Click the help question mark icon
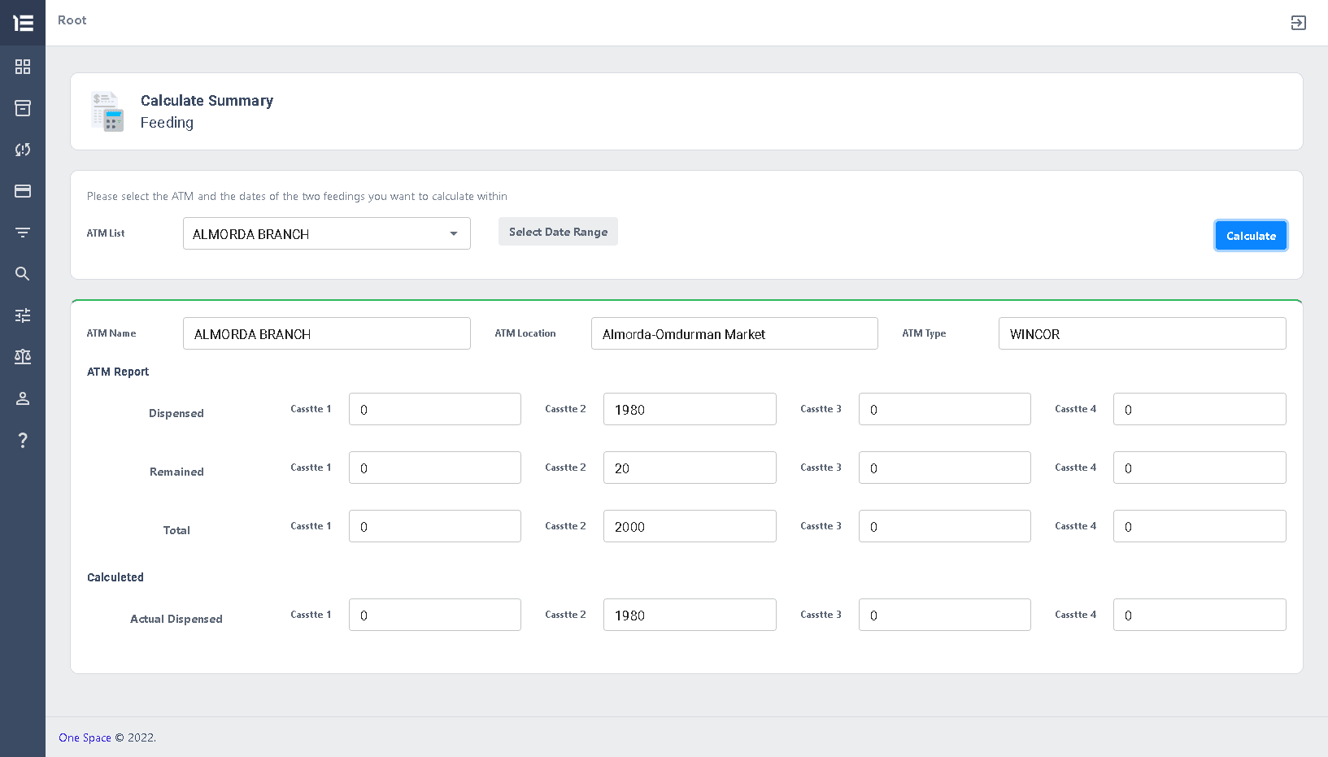 click(22, 440)
